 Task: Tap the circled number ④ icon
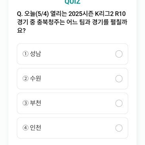(25, 128)
